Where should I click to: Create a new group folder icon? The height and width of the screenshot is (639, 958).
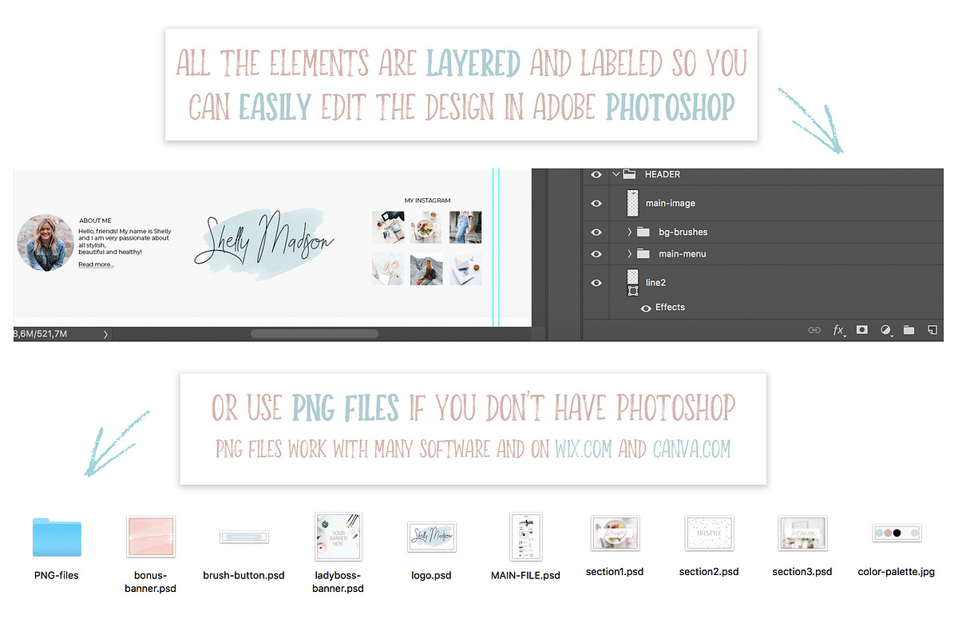[909, 329]
